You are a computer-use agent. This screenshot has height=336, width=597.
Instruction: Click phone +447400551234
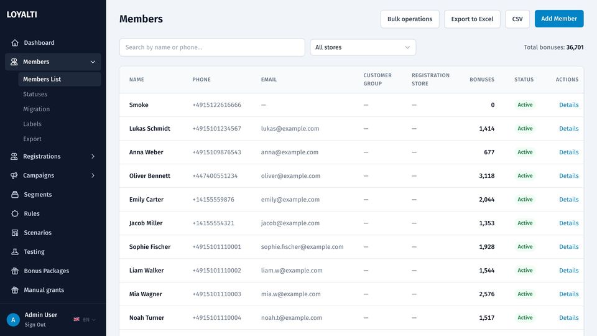coord(215,175)
